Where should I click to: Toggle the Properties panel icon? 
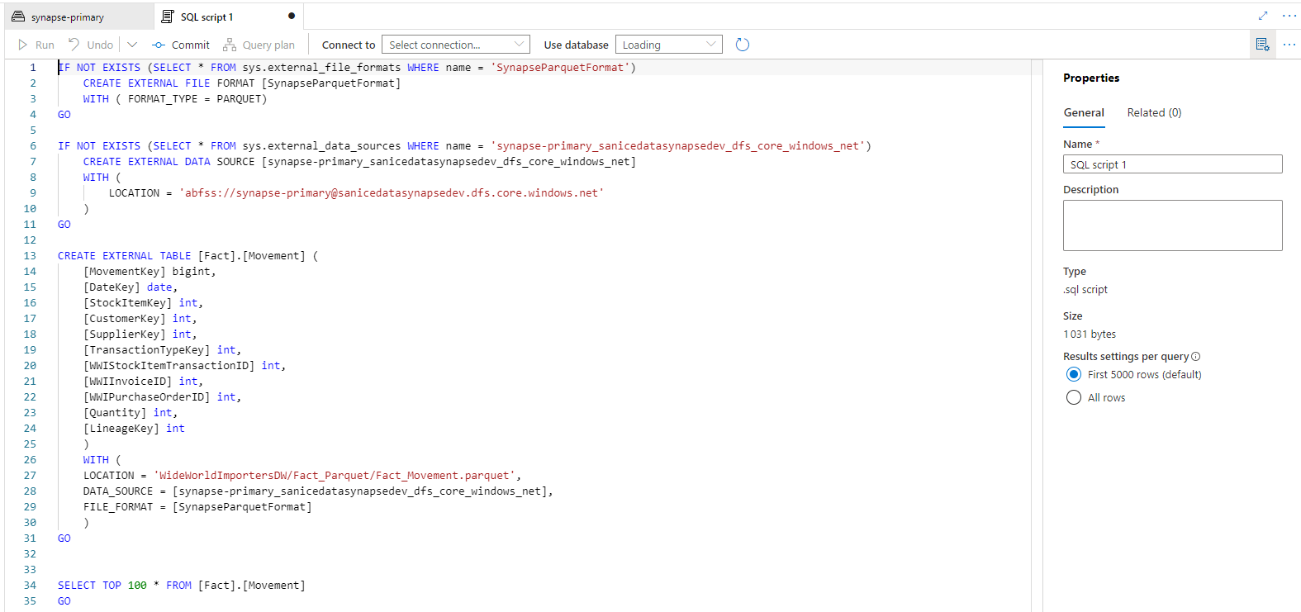1262,45
